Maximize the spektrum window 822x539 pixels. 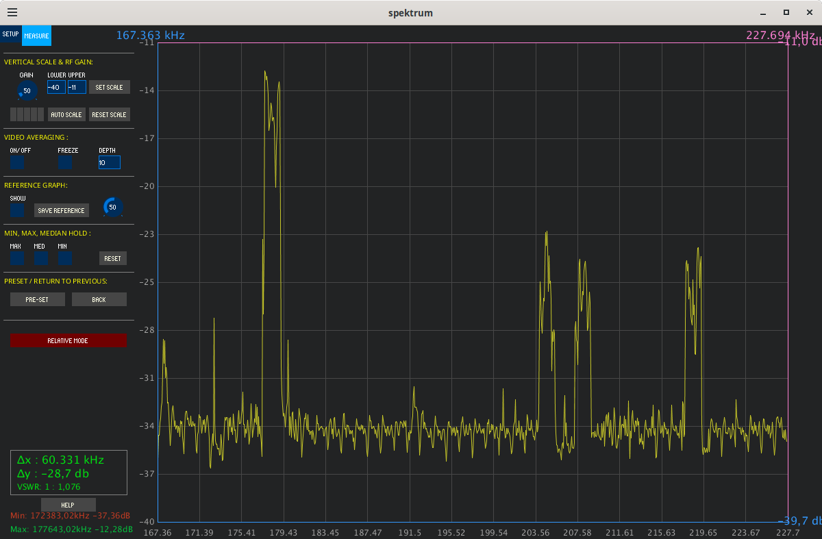pos(786,12)
